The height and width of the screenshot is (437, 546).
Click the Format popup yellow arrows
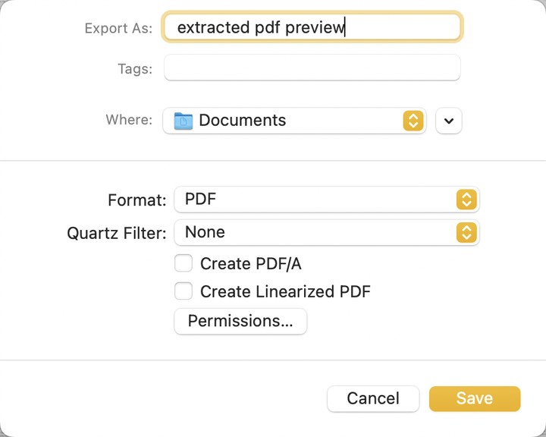466,200
